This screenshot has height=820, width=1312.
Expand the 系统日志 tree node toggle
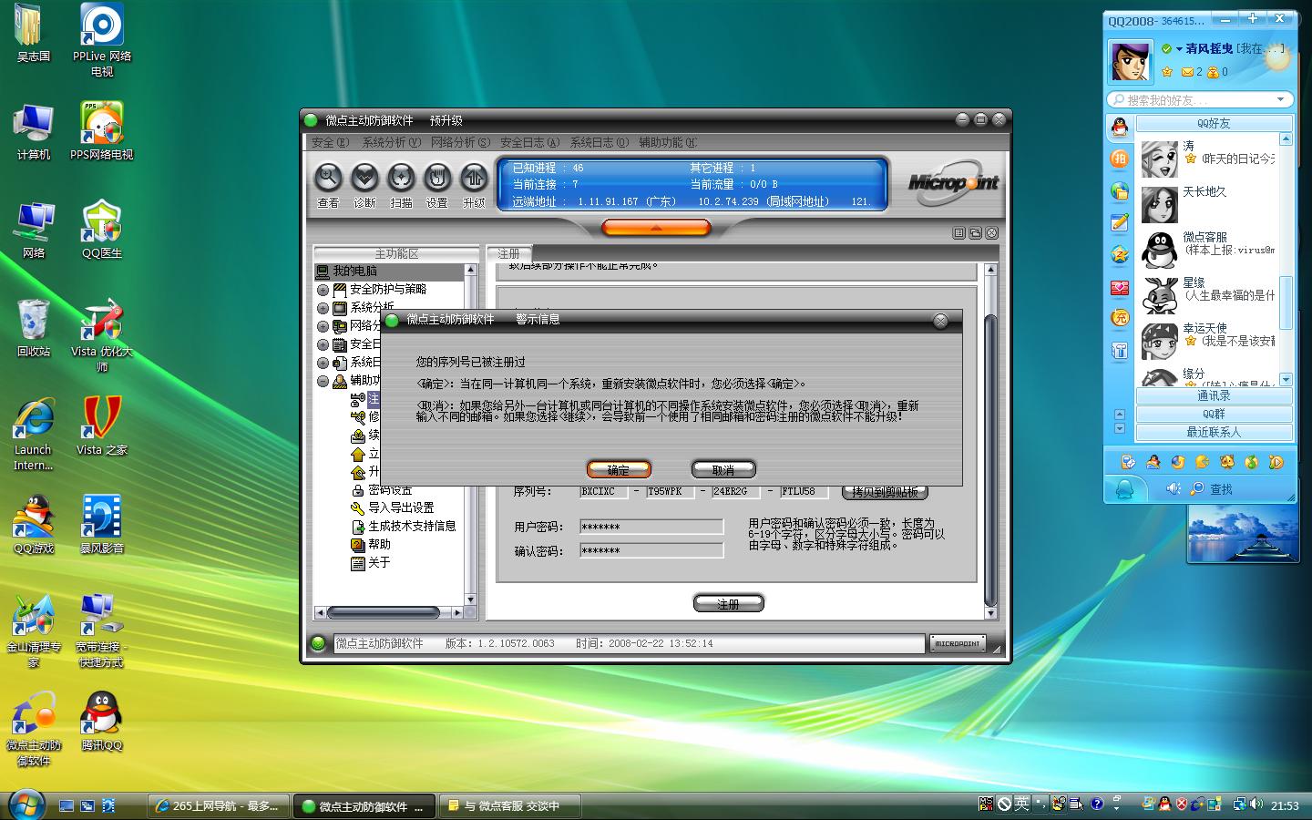click(323, 363)
